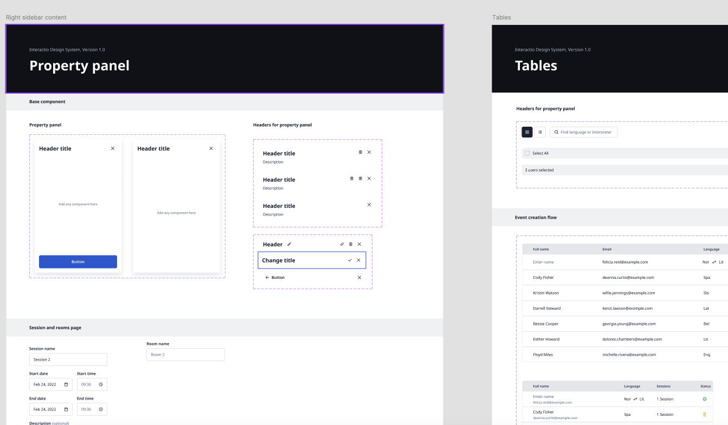Open the calendar icon in the Start date field
728x425 pixels.
point(66,384)
